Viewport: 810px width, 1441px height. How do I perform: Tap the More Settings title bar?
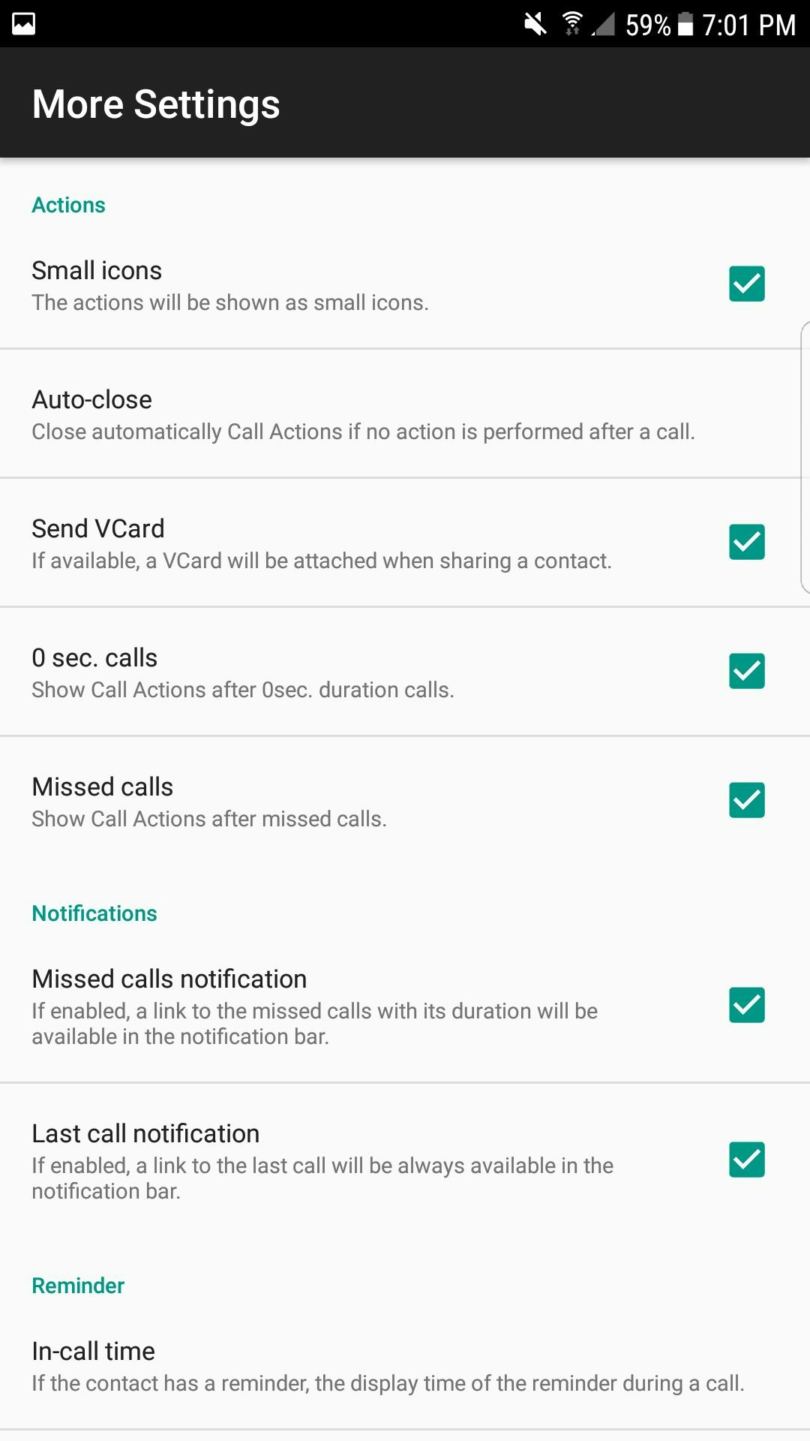[x=155, y=103]
